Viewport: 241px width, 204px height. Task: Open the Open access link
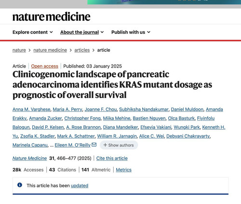(45, 66)
